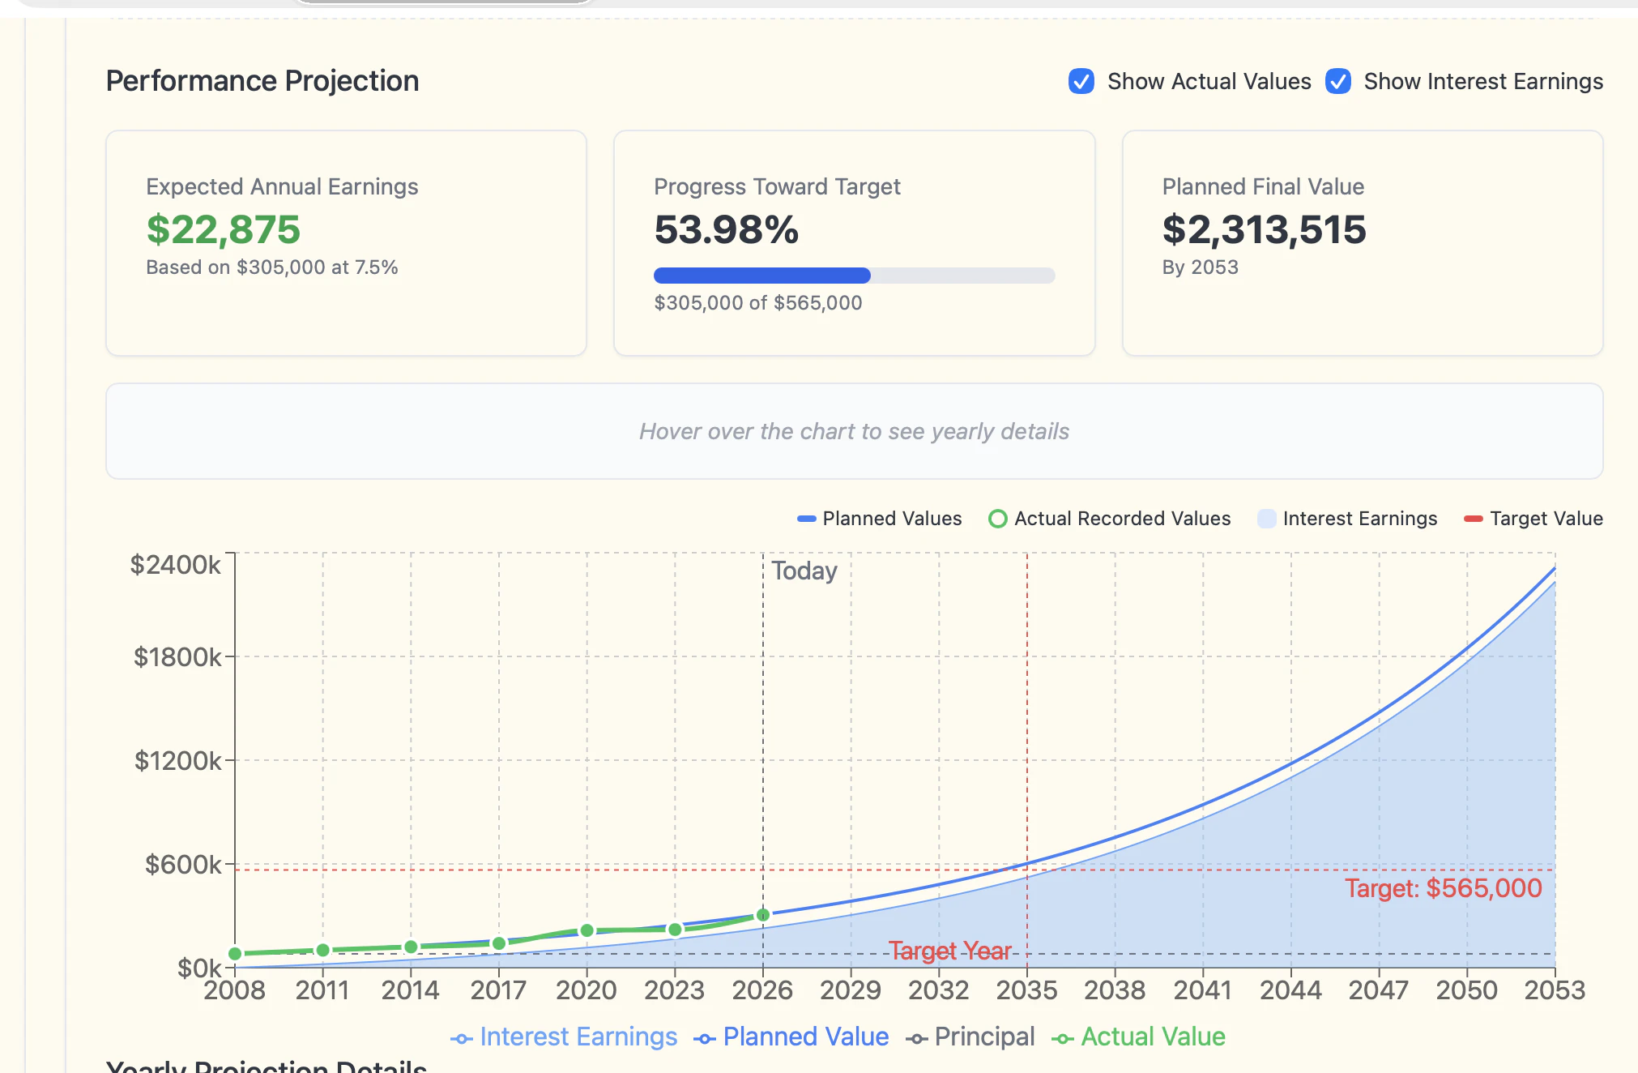
Task: Click the hover details info box
Action: 854,431
